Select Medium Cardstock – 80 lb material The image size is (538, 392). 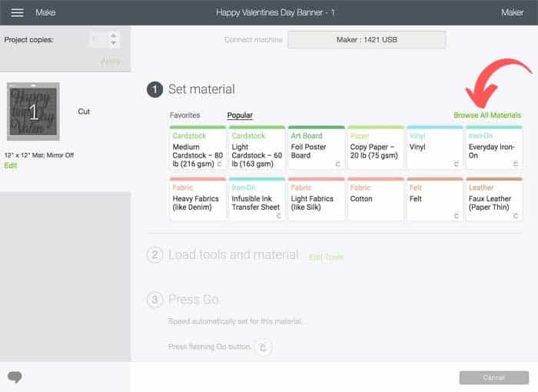coord(198,148)
